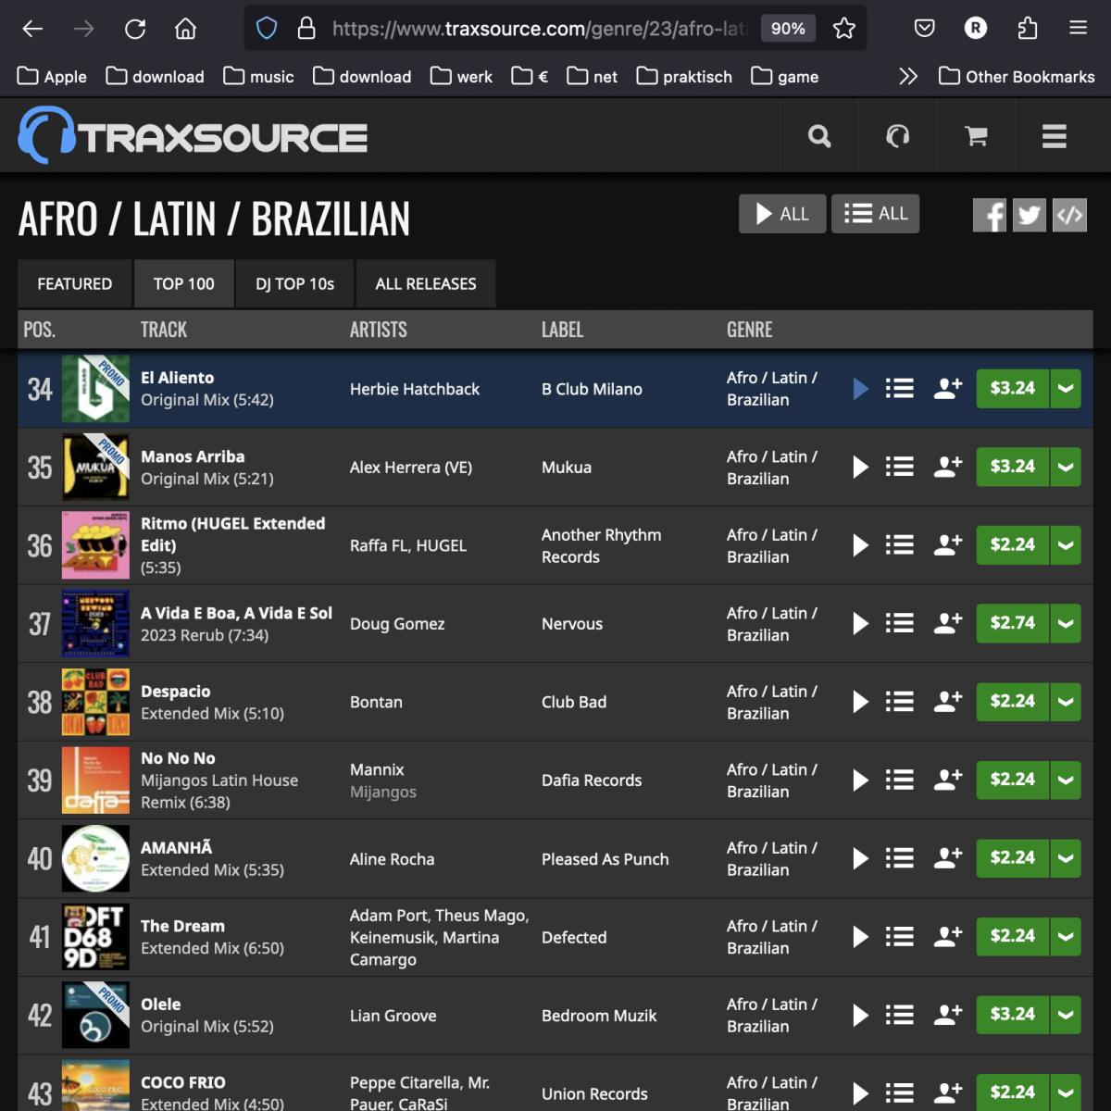This screenshot has height=1111, width=1111.
Task: Buy A Vida E Boa for $2.74
Action: tap(1013, 623)
